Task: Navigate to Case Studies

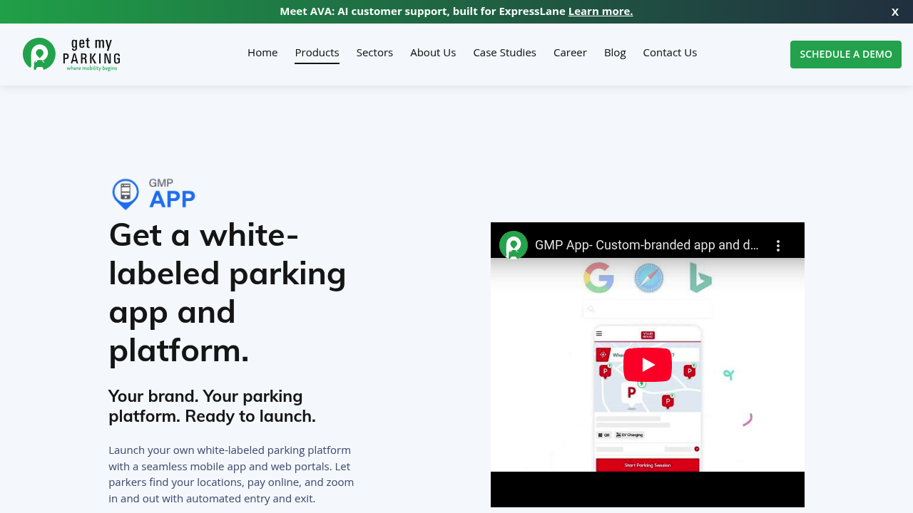Action: coord(504,53)
